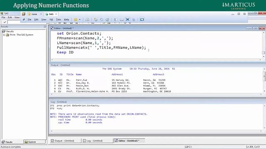This screenshot has width=266, height=149.
Task: Click the VMware power control icon
Action: click(x=76, y=19)
